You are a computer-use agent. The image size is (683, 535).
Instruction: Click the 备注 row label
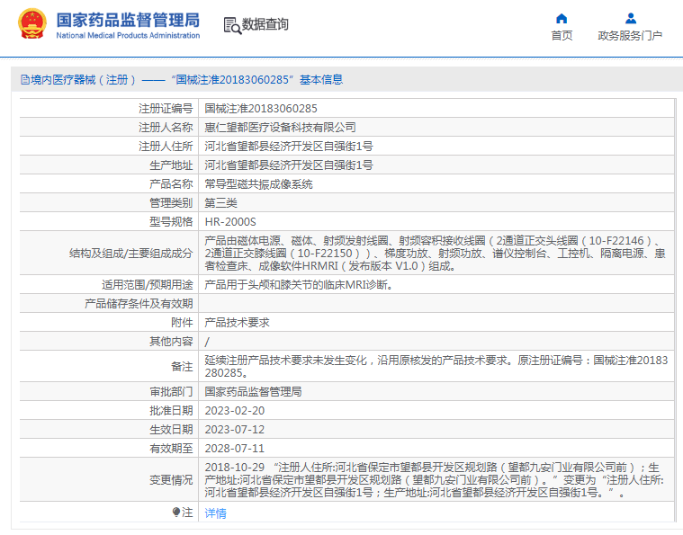[182, 367]
